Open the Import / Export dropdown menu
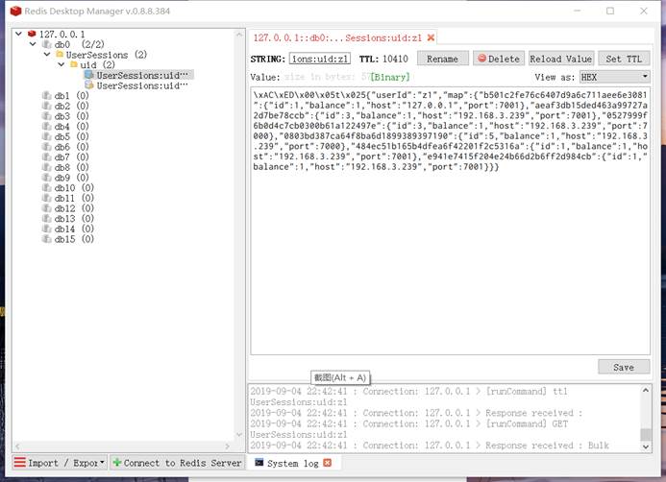Image resolution: width=666 pixels, height=482 pixels. tap(60, 463)
